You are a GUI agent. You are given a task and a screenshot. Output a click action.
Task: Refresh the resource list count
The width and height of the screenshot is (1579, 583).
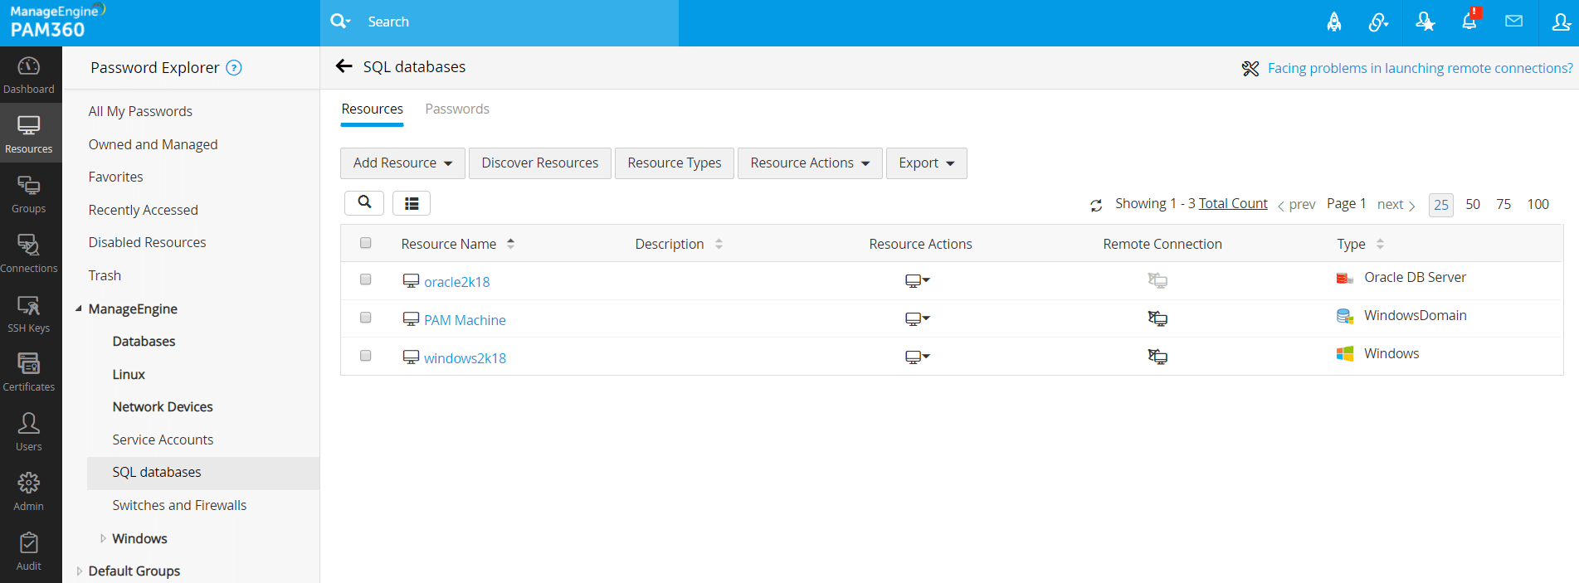click(x=1096, y=205)
